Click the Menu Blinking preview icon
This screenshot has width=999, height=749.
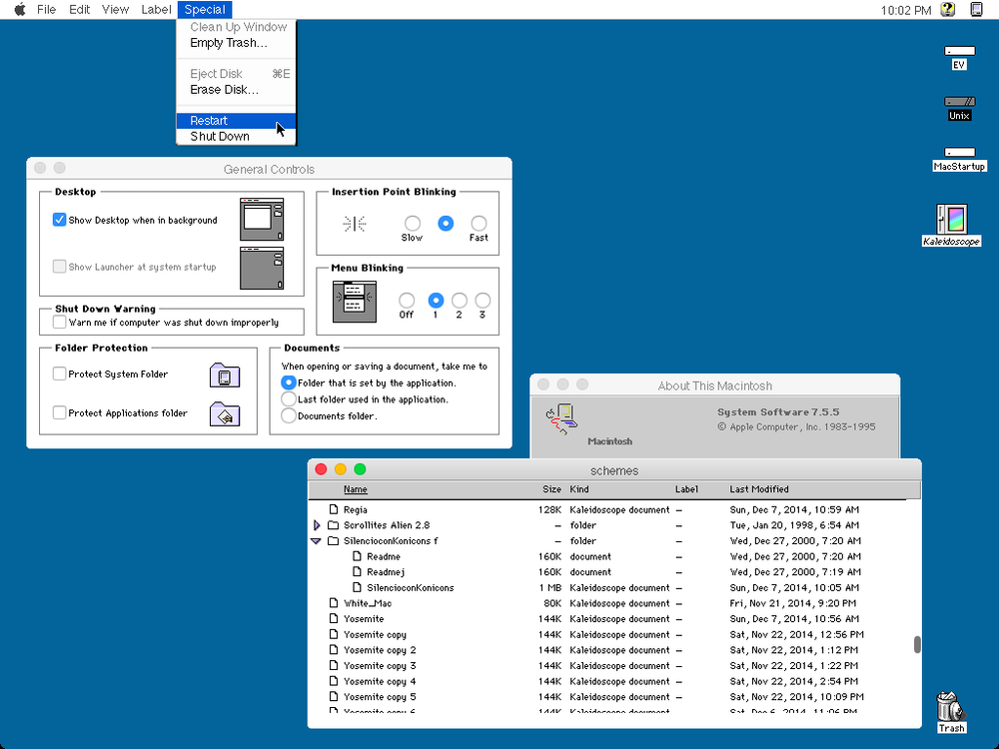(x=355, y=302)
